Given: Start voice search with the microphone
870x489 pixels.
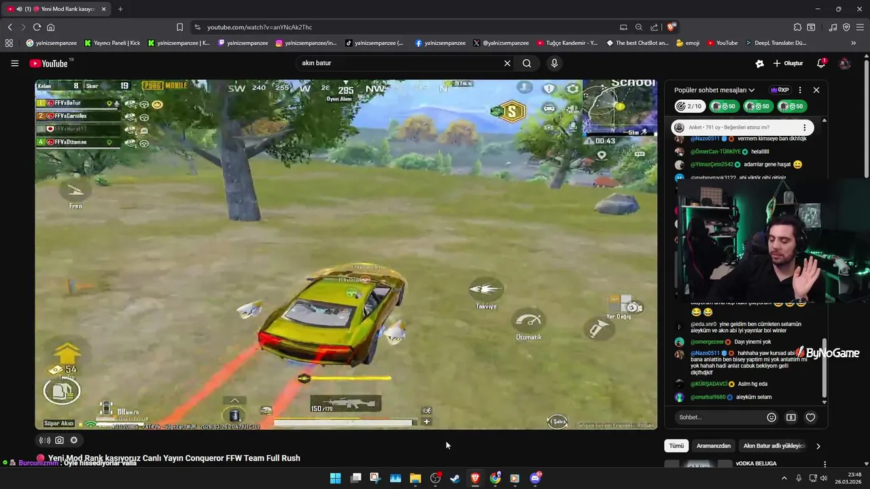Looking at the screenshot, I should tap(555, 63).
